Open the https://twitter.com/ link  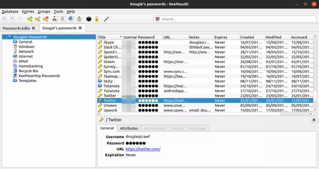pyautogui.click(x=143, y=149)
